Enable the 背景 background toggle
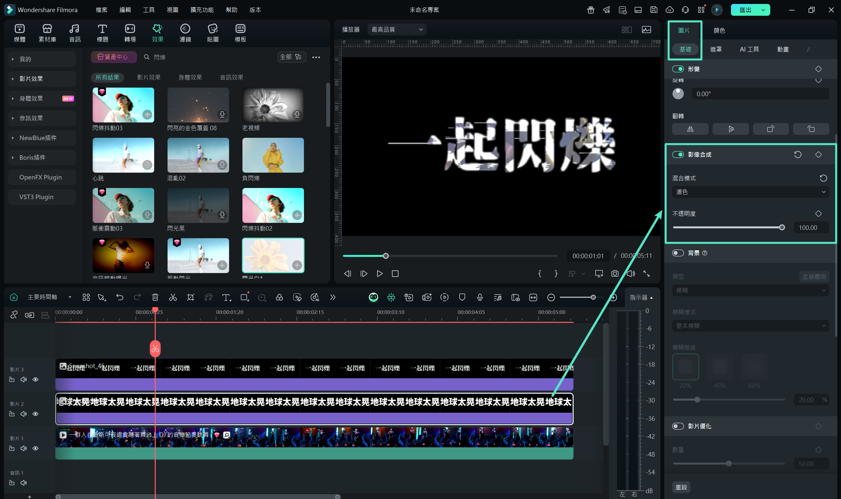This screenshot has width=841, height=499. 678,253
